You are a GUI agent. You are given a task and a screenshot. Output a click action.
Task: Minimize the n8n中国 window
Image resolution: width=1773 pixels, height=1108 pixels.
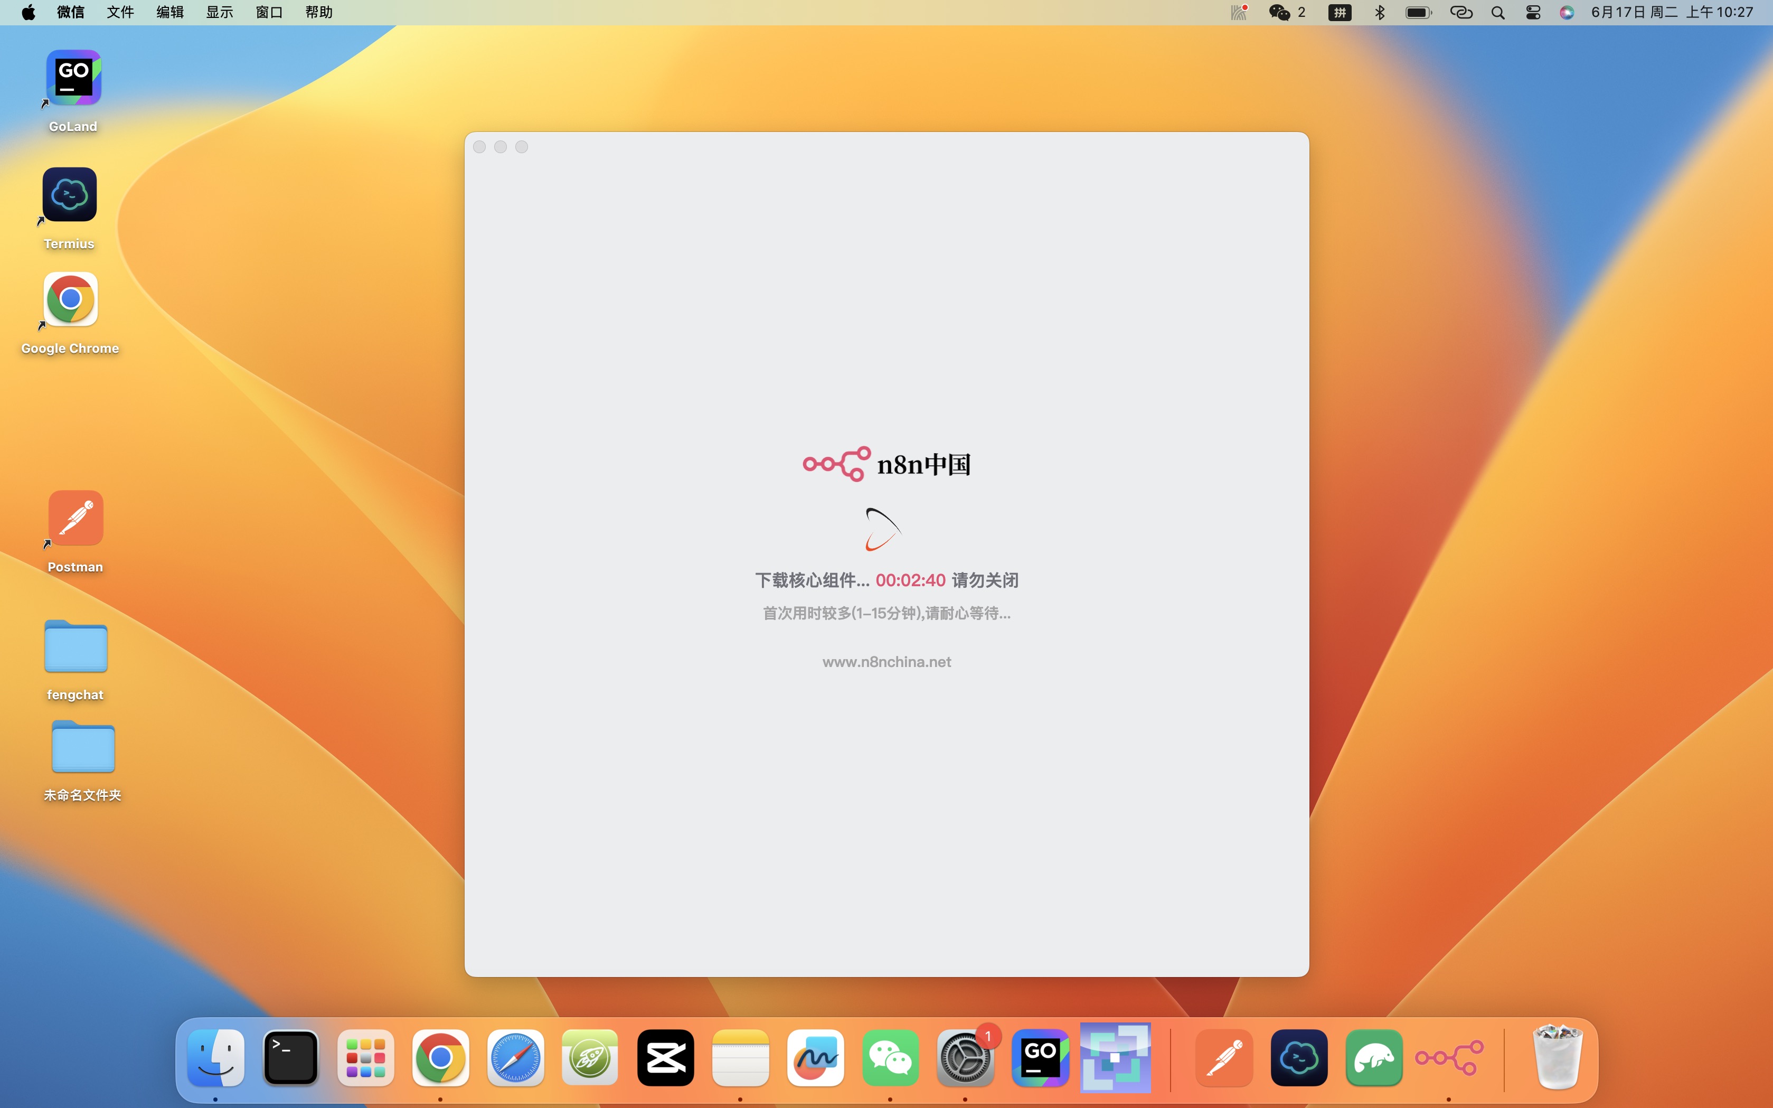(x=501, y=147)
